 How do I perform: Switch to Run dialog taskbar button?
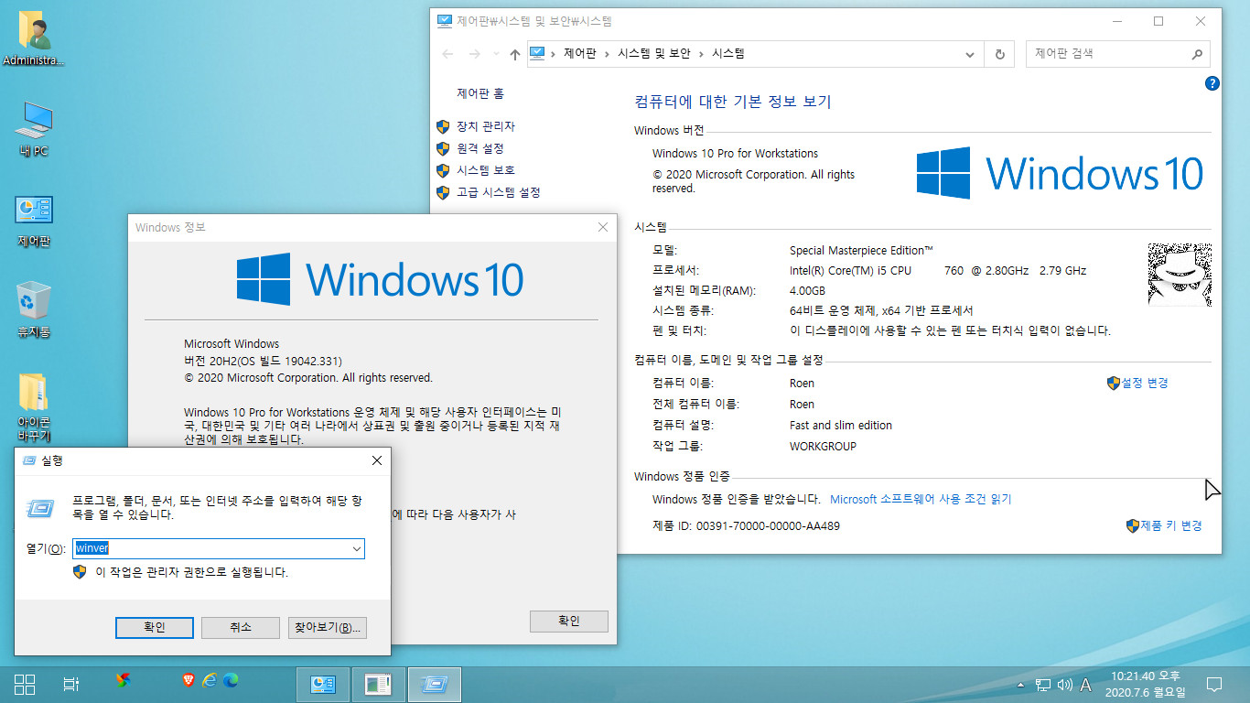pos(434,684)
